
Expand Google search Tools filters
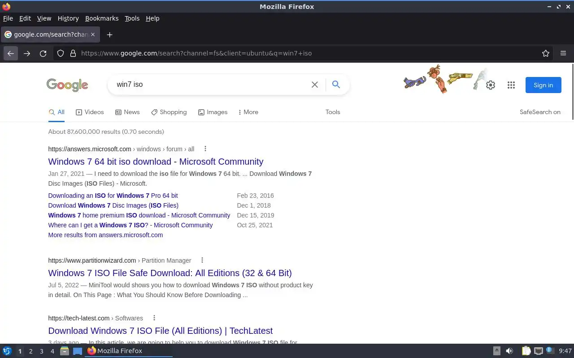point(333,112)
